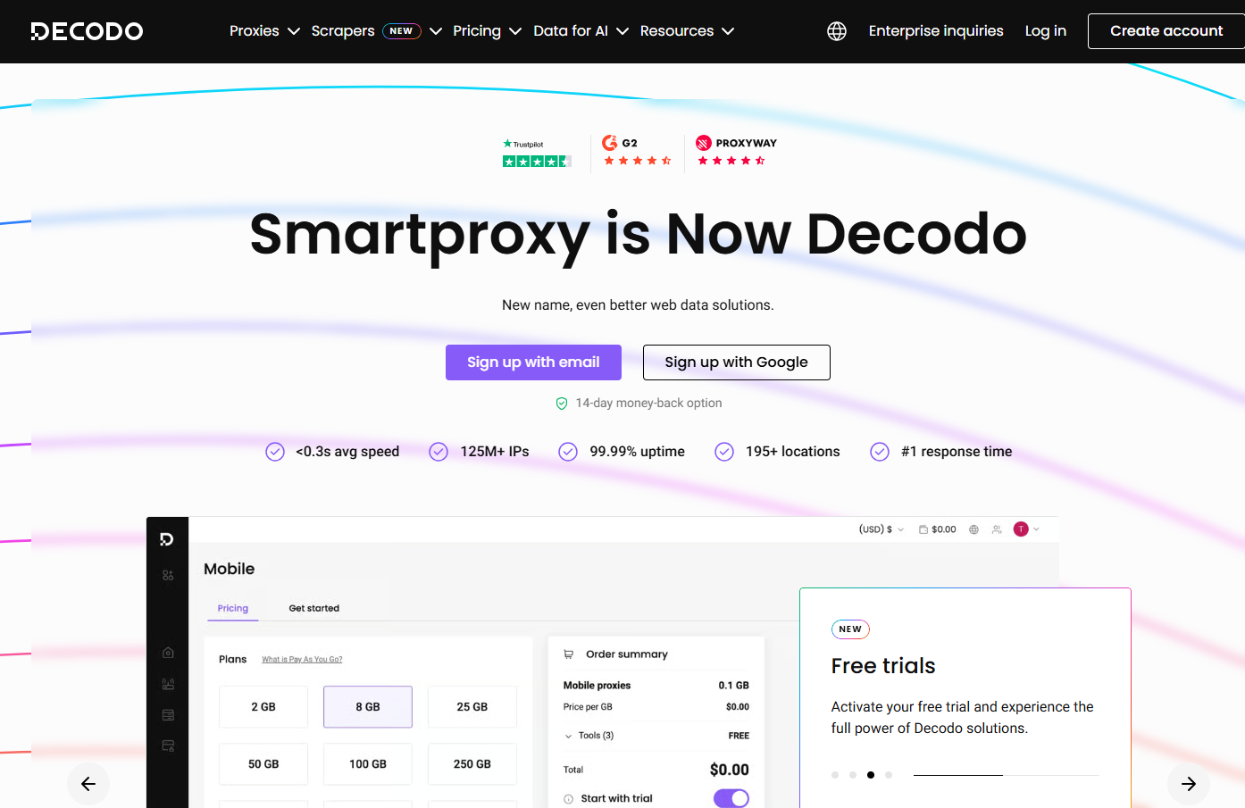Select the 8 GB plan
The width and height of the screenshot is (1245, 808).
tap(368, 707)
